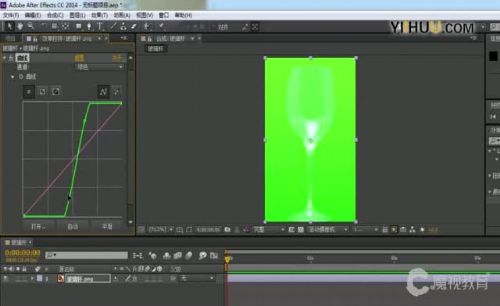Open the active camera view dropdown

point(328,229)
